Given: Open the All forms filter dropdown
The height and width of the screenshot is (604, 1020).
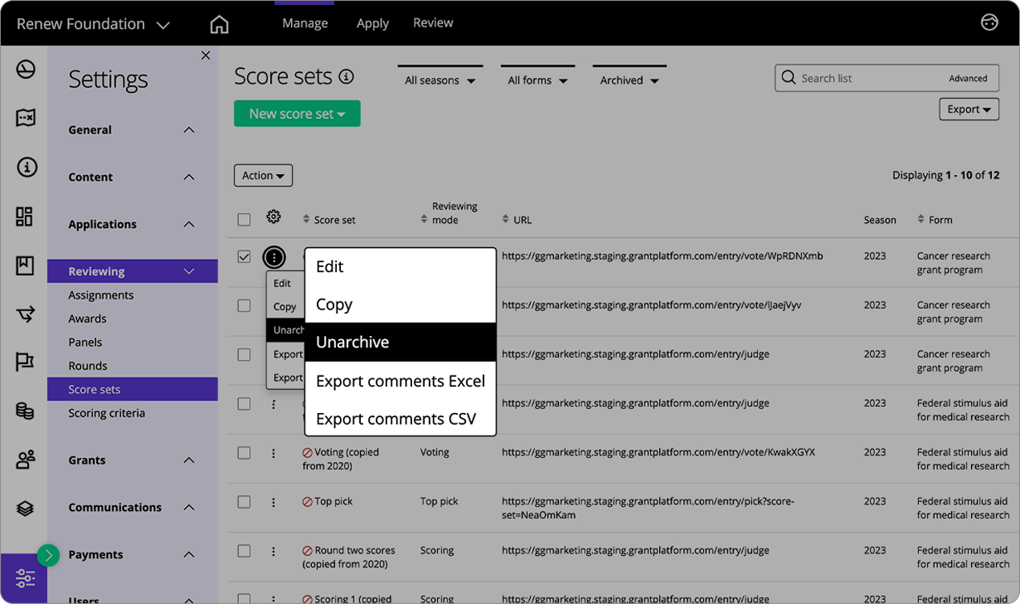Looking at the screenshot, I should [x=537, y=80].
